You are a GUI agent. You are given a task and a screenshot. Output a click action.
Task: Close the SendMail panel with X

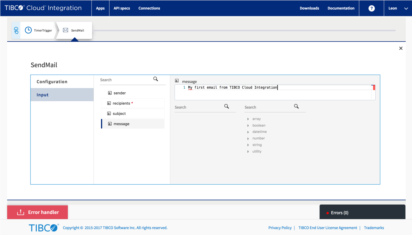coord(401,48)
